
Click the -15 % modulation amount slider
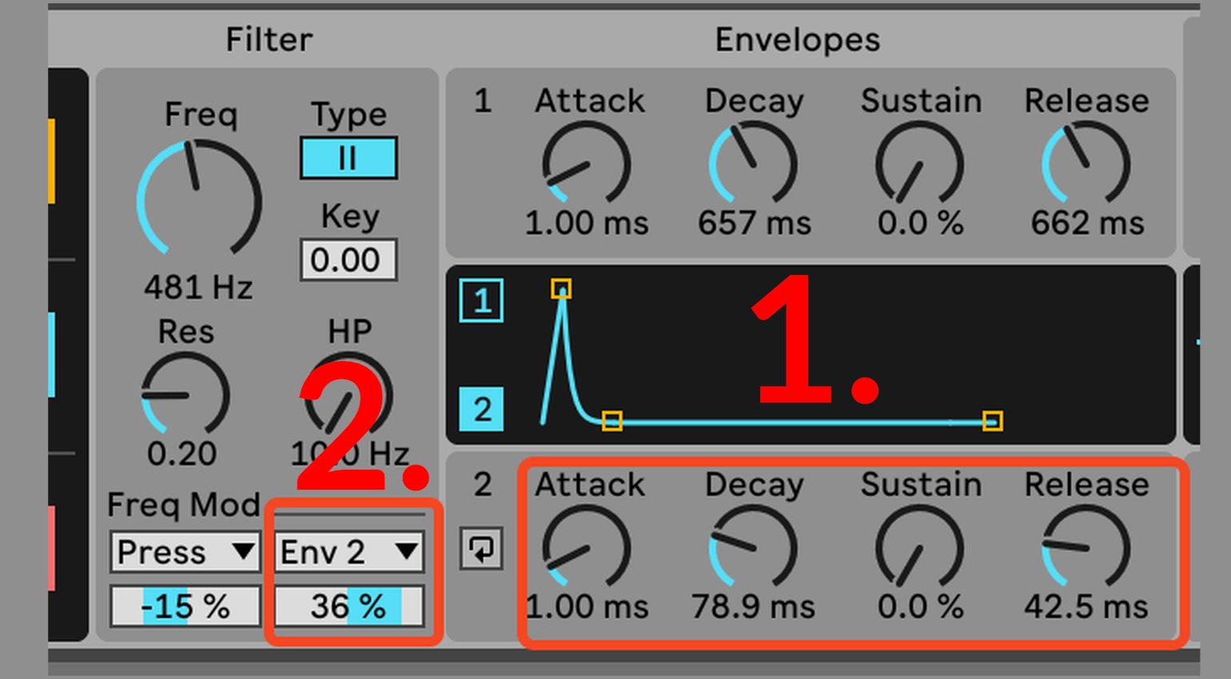pos(185,607)
